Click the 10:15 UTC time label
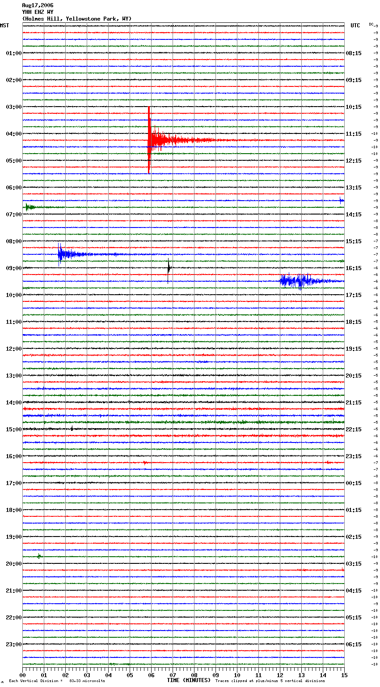The width and height of the screenshot is (380, 687). tap(354, 107)
